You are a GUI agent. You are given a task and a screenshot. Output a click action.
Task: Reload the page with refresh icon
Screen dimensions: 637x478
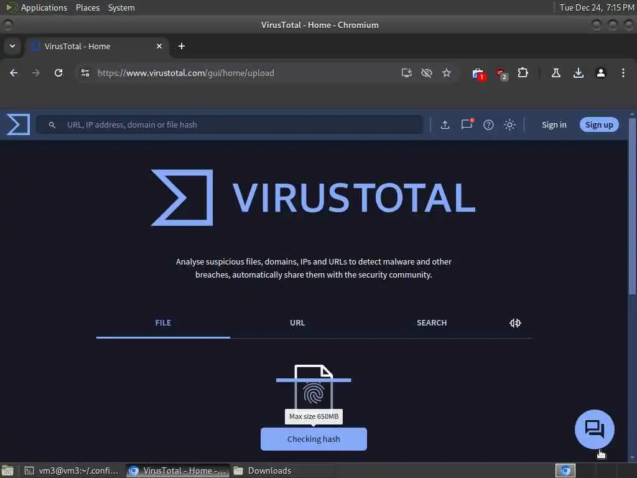[58, 73]
